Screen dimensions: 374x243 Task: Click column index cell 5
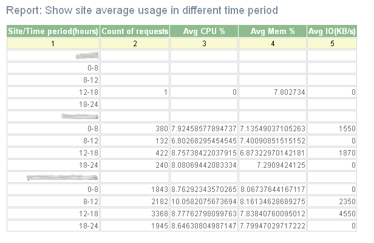(x=332, y=44)
